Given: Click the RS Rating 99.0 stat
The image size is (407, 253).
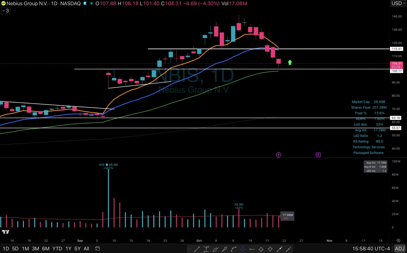Looking at the screenshot, I should tap(368, 141).
